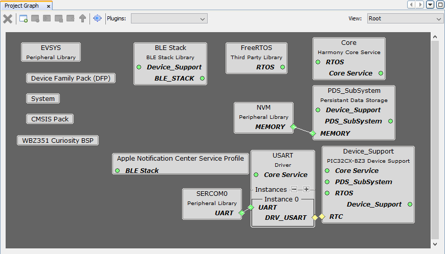Click the graph scrollbar down arrow
The height and width of the screenshot is (254, 445).
pyautogui.click(x=435, y=244)
